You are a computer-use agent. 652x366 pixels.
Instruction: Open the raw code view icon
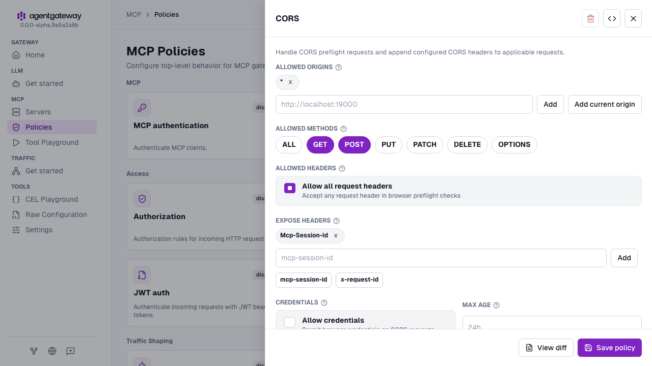click(x=612, y=18)
